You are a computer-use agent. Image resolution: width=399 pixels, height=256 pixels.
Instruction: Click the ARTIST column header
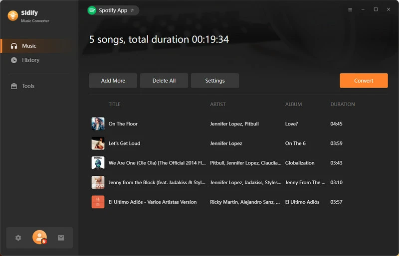[217, 104]
